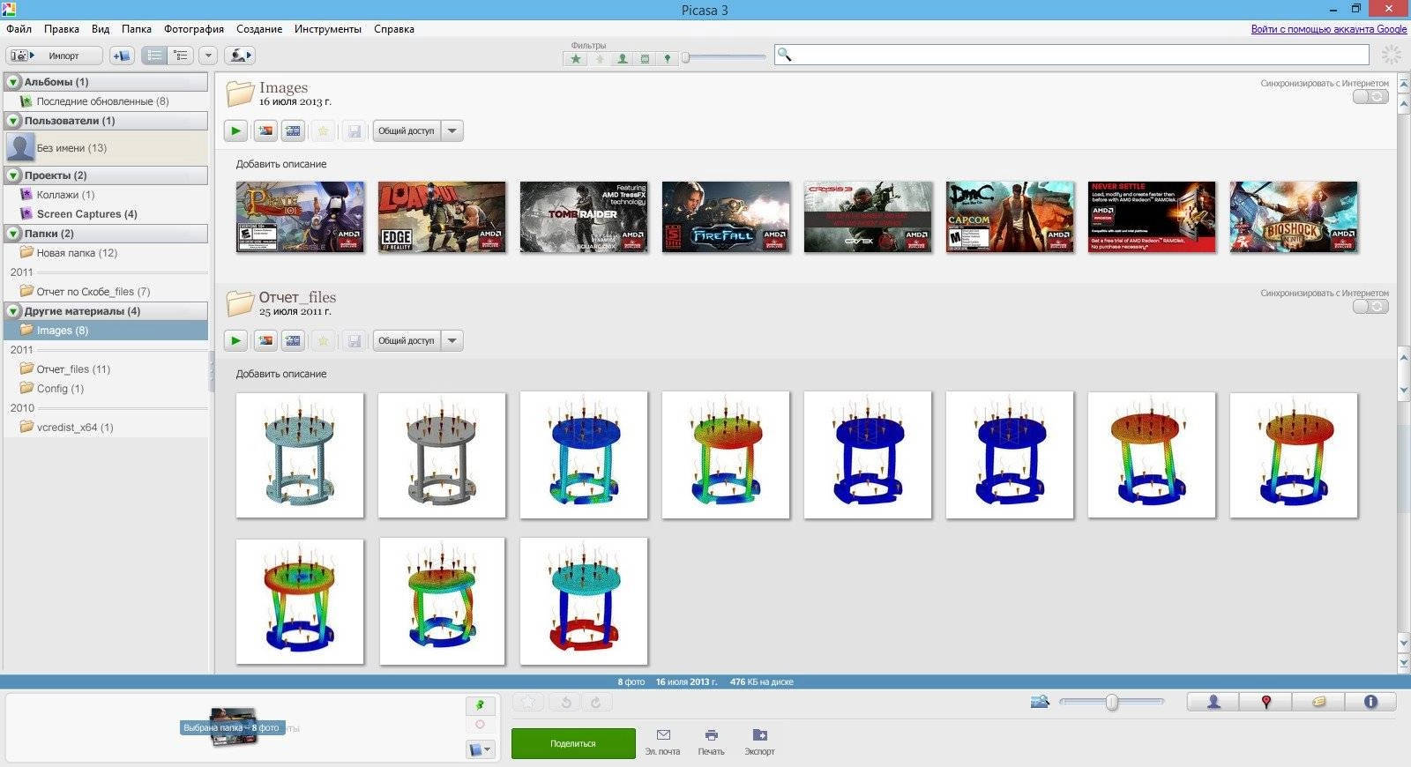Filter to show only starred photos
The image size is (1411, 767).
(576, 59)
